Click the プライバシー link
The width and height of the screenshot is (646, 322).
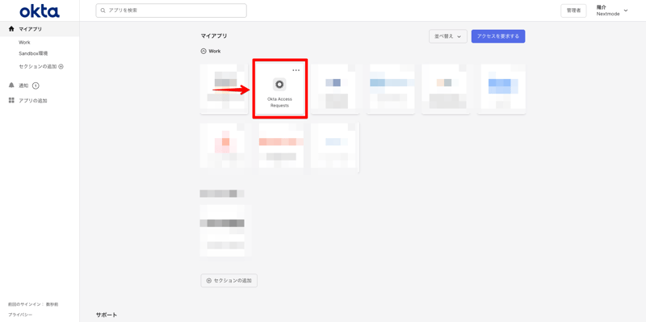pos(20,315)
